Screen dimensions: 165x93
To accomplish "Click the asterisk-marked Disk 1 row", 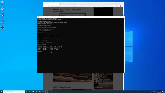I will click(x=47, y=49).
